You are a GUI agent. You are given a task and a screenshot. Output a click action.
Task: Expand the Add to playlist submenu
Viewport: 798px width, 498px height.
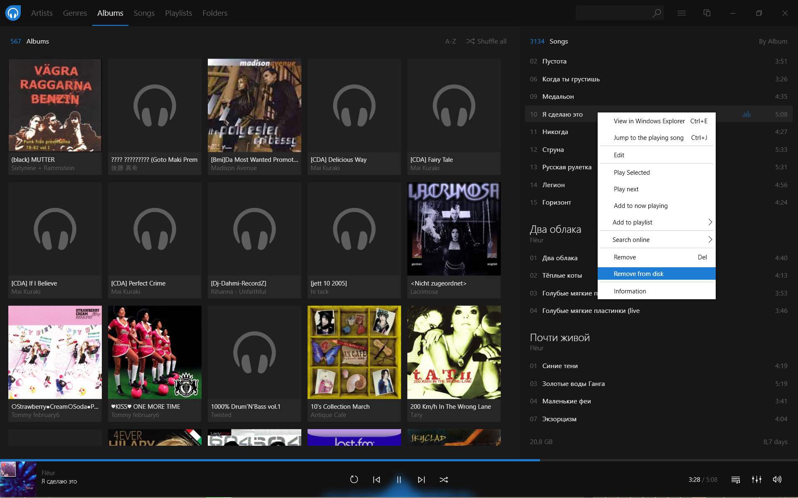pos(657,222)
